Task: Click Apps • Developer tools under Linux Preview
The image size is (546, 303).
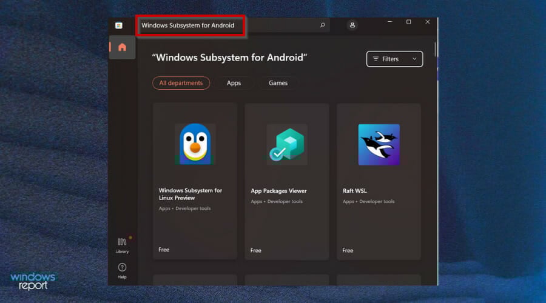Action: (184, 208)
